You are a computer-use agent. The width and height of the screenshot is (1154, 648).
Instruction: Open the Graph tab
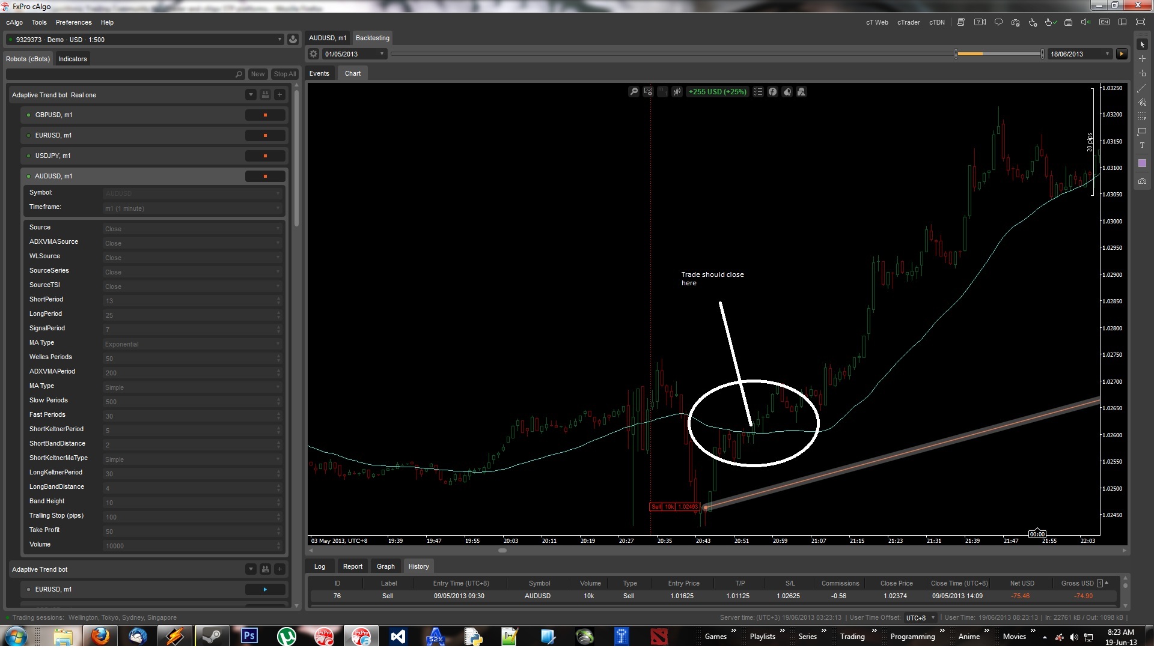pos(386,566)
